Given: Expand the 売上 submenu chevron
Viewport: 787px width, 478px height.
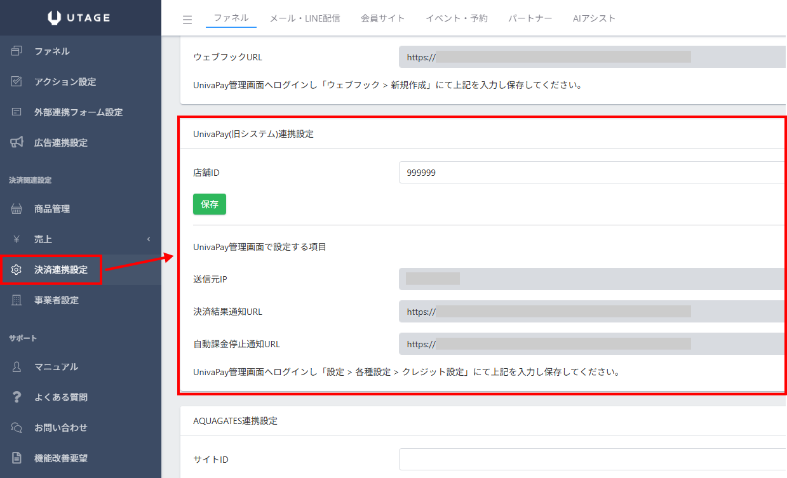Looking at the screenshot, I should click(149, 239).
